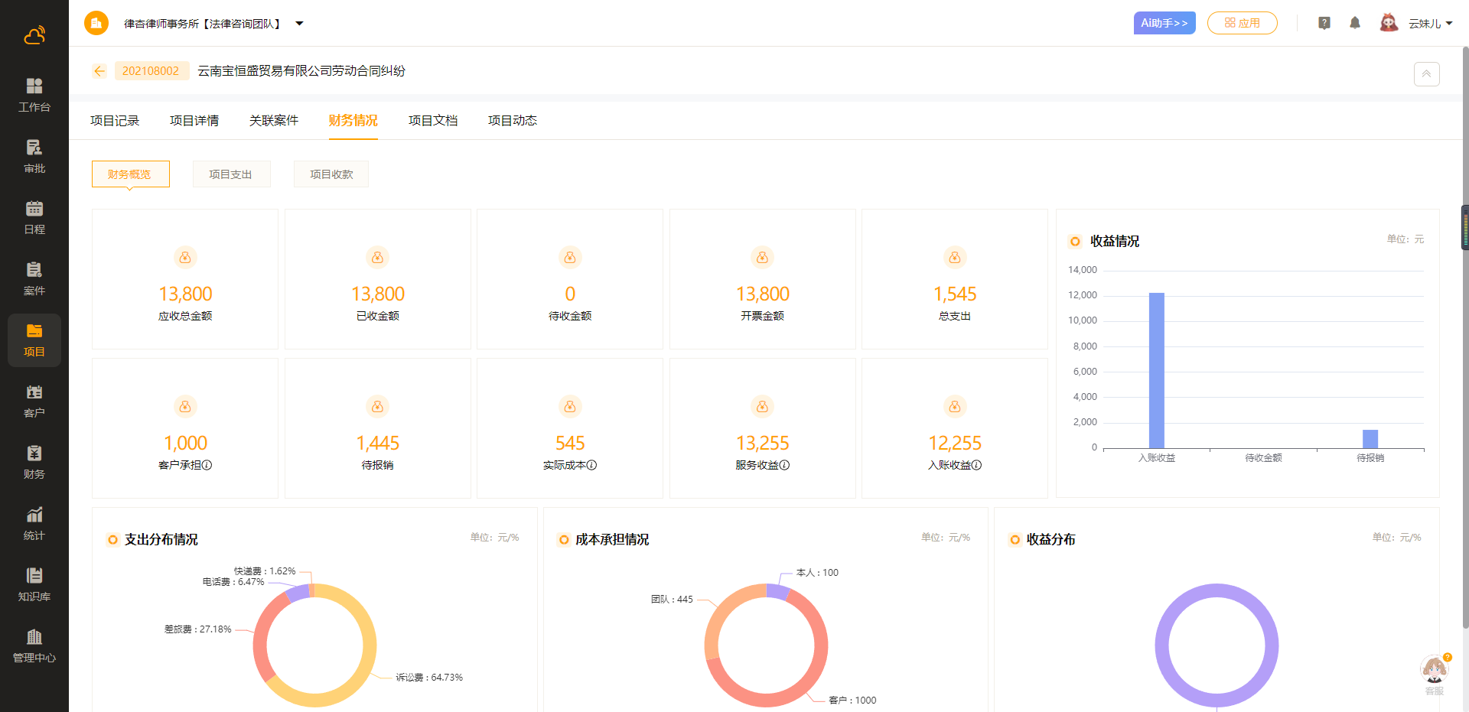The height and width of the screenshot is (712, 1469).
Task: Expand the law firm team dropdown
Action: 299,24
